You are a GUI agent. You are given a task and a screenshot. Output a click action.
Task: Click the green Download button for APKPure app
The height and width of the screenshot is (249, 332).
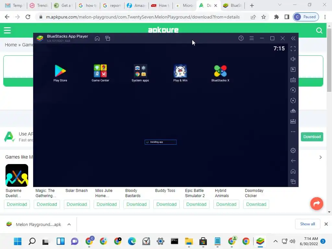(312, 137)
